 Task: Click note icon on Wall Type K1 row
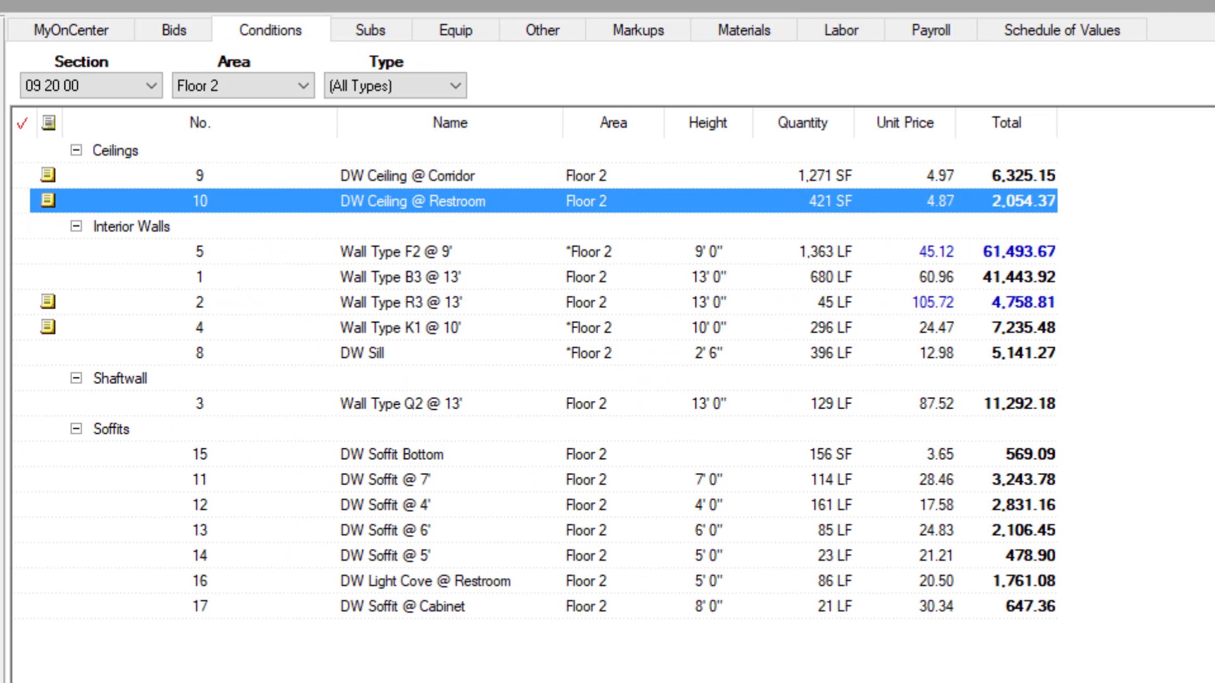click(x=48, y=327)
